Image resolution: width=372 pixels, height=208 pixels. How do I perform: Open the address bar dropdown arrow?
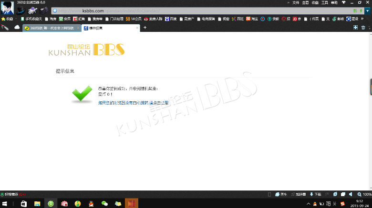coord(368,11)
